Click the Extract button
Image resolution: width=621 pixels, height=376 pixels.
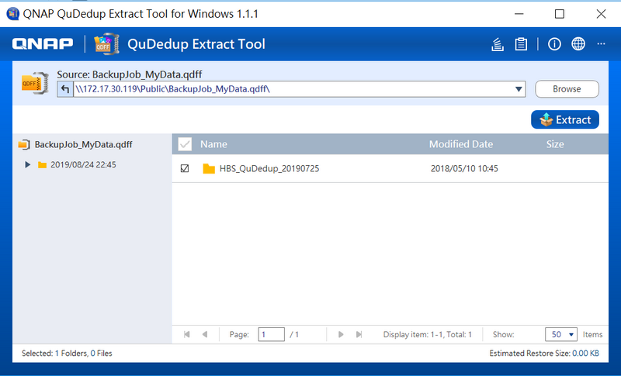pyautogui.click(x=565, y=119)
